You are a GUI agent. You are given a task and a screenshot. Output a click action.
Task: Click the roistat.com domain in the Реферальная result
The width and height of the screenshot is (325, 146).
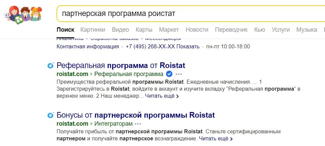(72, 74)
